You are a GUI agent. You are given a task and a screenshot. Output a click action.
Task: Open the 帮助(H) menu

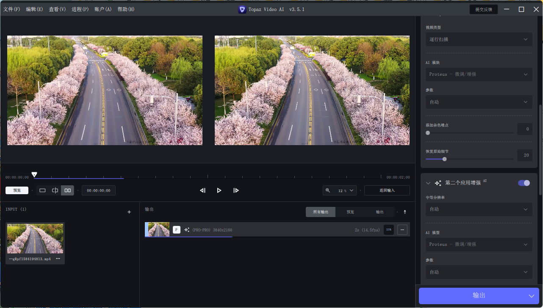[x=126, y=9]
